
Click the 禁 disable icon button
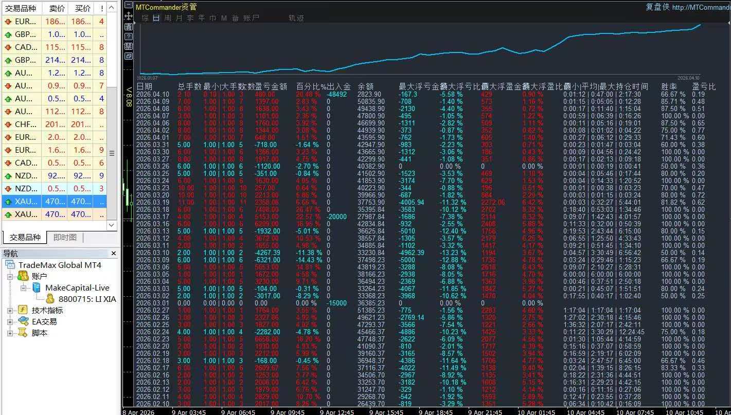(129, 46)
